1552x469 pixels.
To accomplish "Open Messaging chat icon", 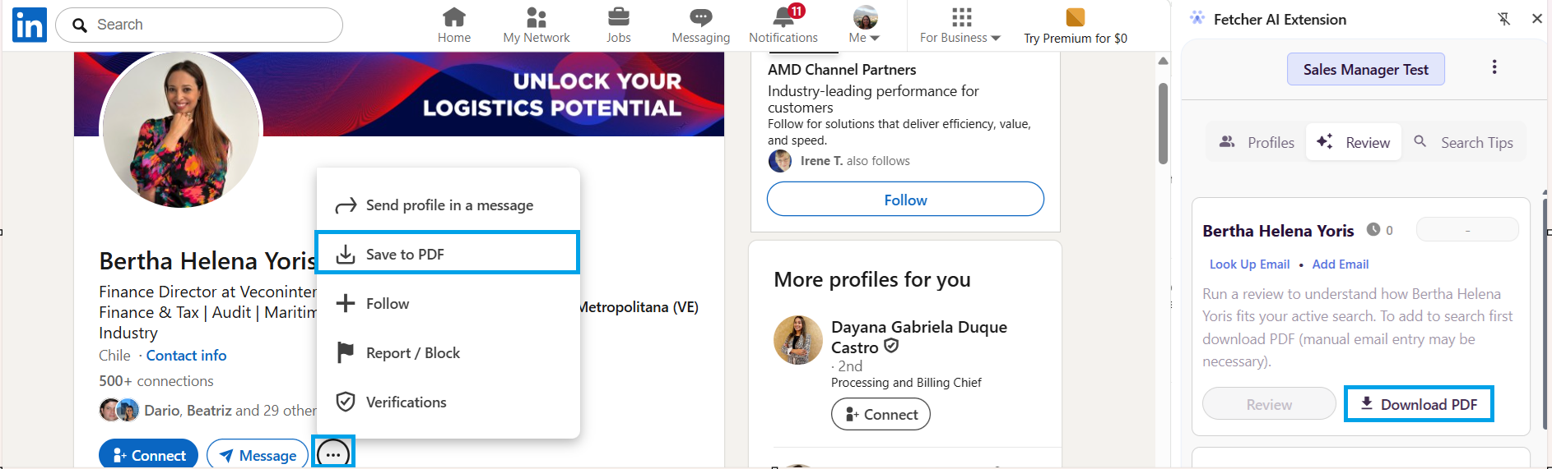I will coord(701,17).
